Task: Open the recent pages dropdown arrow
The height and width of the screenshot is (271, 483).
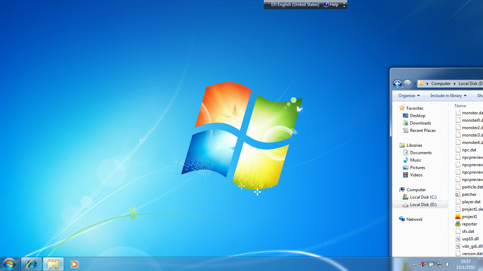Action: point(414,84)
